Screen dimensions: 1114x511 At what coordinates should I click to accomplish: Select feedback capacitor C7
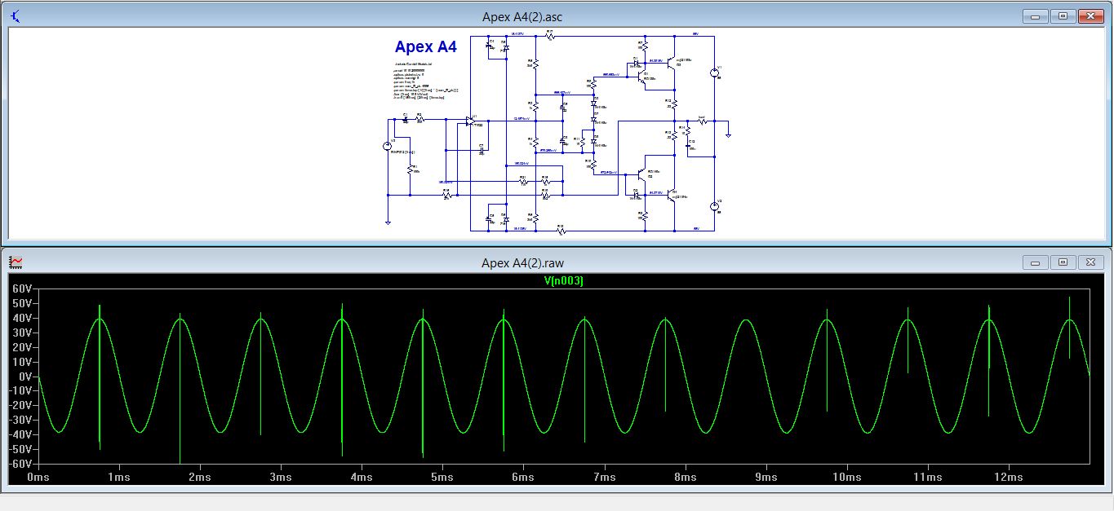(x=481, y=149)
